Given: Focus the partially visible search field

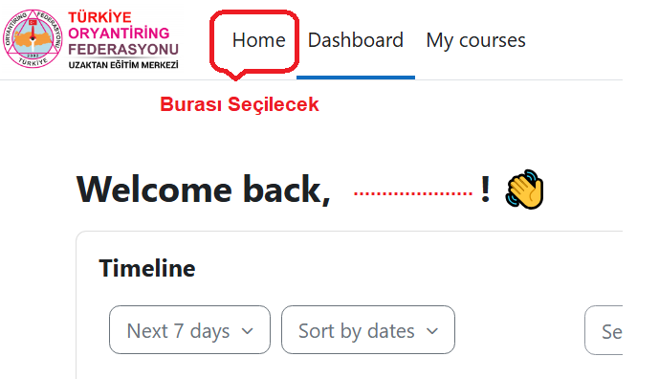Looking at the screenshot, I should (x=604, y=330).
